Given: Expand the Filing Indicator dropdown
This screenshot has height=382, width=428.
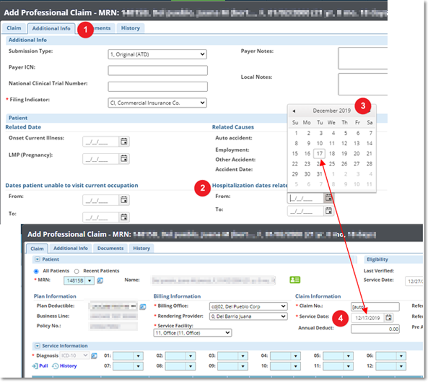Looking at the screenshot, I should coord(157,103).
